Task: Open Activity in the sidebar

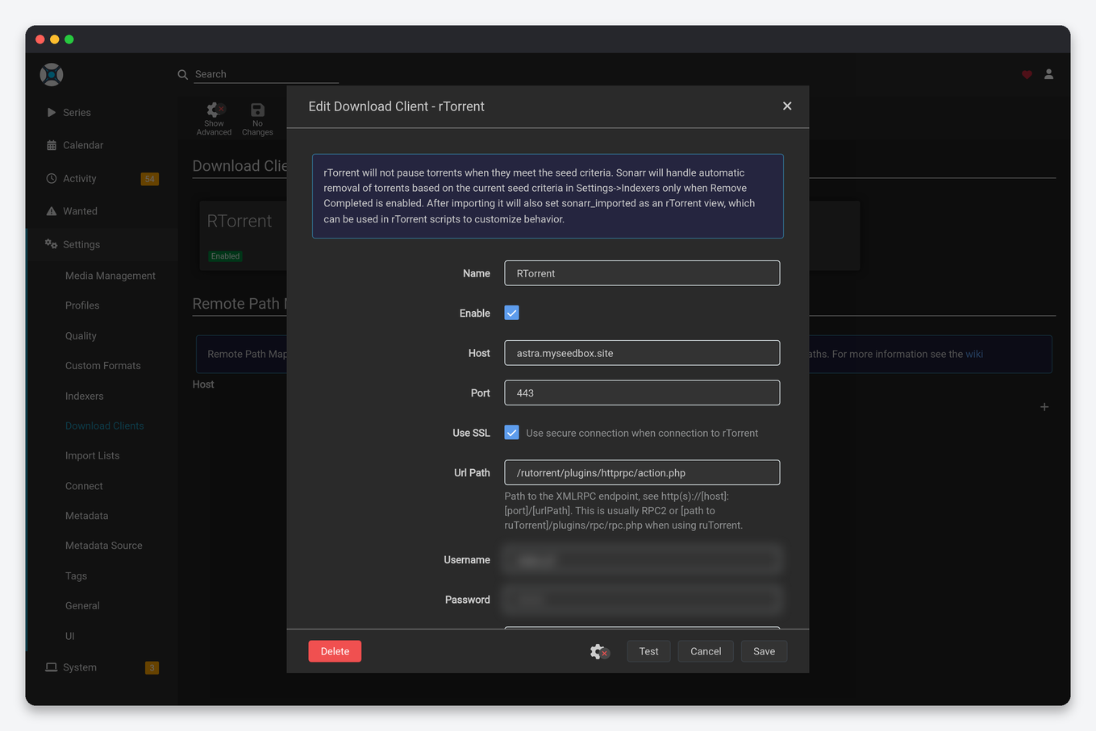Action: click(80, 179)
